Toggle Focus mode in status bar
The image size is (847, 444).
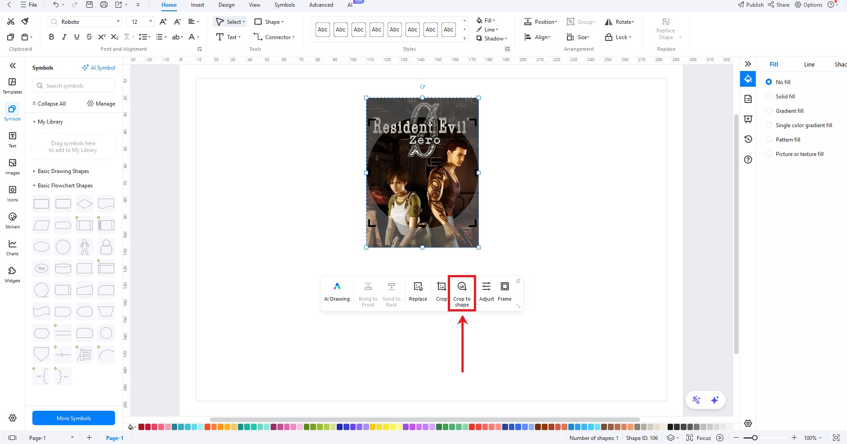click(699, 438)
